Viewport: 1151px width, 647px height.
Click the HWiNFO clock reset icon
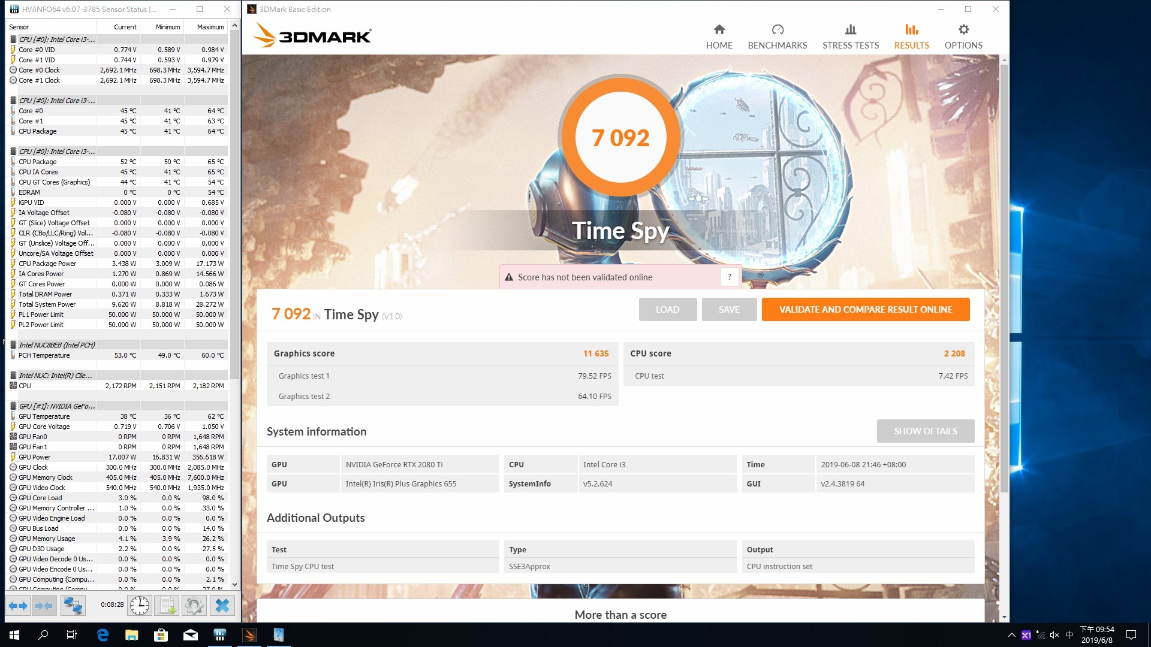140,606
